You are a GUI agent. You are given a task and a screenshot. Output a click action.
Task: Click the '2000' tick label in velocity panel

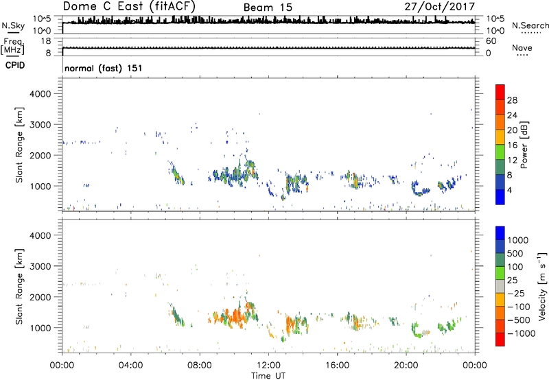(x=40, y=297)
